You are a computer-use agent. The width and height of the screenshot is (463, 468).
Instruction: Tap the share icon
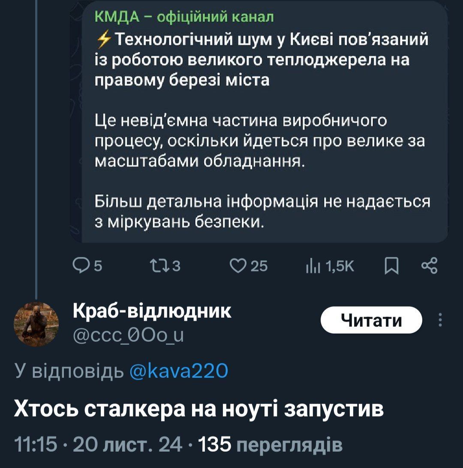pyautogui.click(x=429, y=266)
